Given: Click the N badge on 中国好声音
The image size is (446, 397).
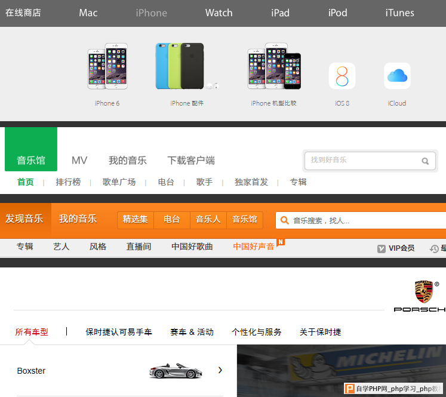Looking at the screenshot, I should 281,242.
